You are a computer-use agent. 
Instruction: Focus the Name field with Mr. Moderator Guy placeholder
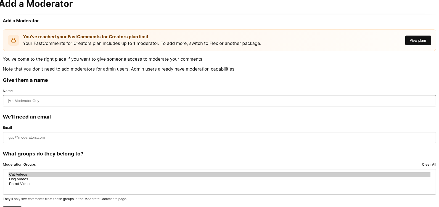coord(219,101)
